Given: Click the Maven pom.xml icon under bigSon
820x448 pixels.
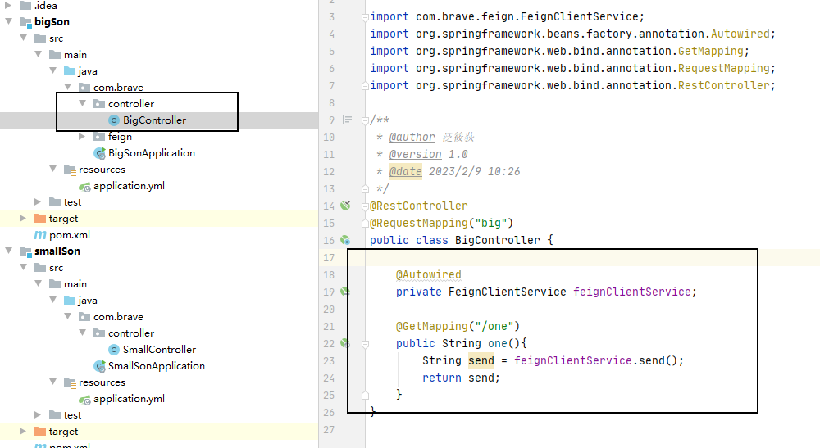Looking at the screenshot, I should point(40,235).
